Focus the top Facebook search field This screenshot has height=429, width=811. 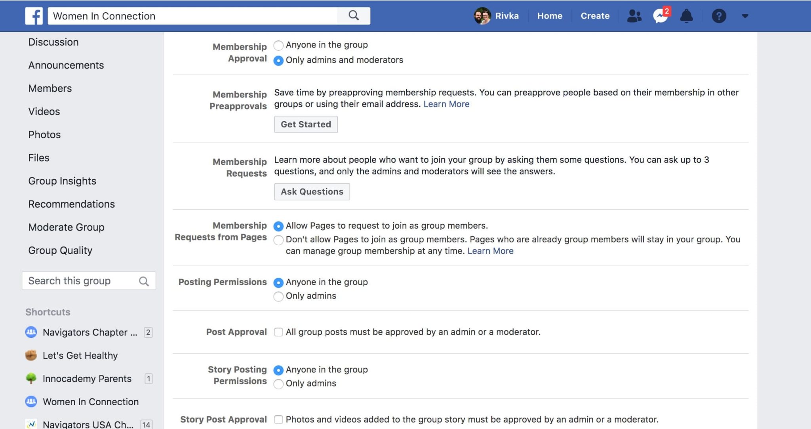coord(193,16)
